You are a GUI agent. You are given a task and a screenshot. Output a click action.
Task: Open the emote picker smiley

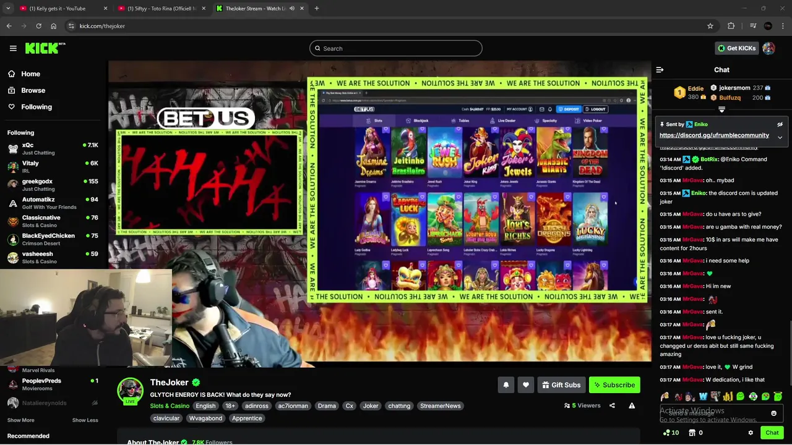tap(773, 413)
